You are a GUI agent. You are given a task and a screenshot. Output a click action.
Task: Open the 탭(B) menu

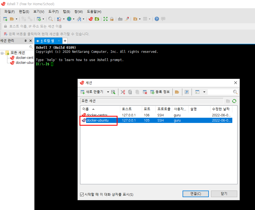[x=66, y=12]
